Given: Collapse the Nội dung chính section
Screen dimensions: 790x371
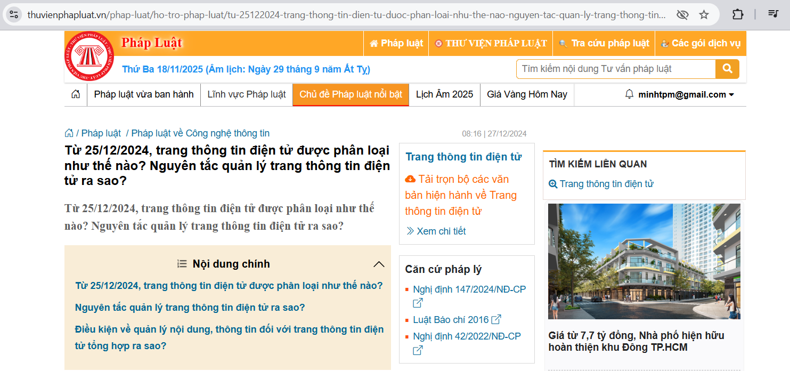Looking at the screenshot, I should coord(379,264).
